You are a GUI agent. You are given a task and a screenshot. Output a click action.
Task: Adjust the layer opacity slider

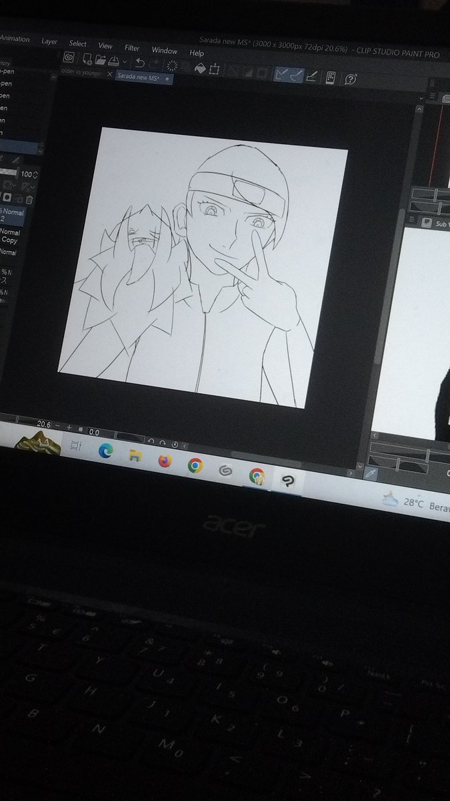[9, 172]
